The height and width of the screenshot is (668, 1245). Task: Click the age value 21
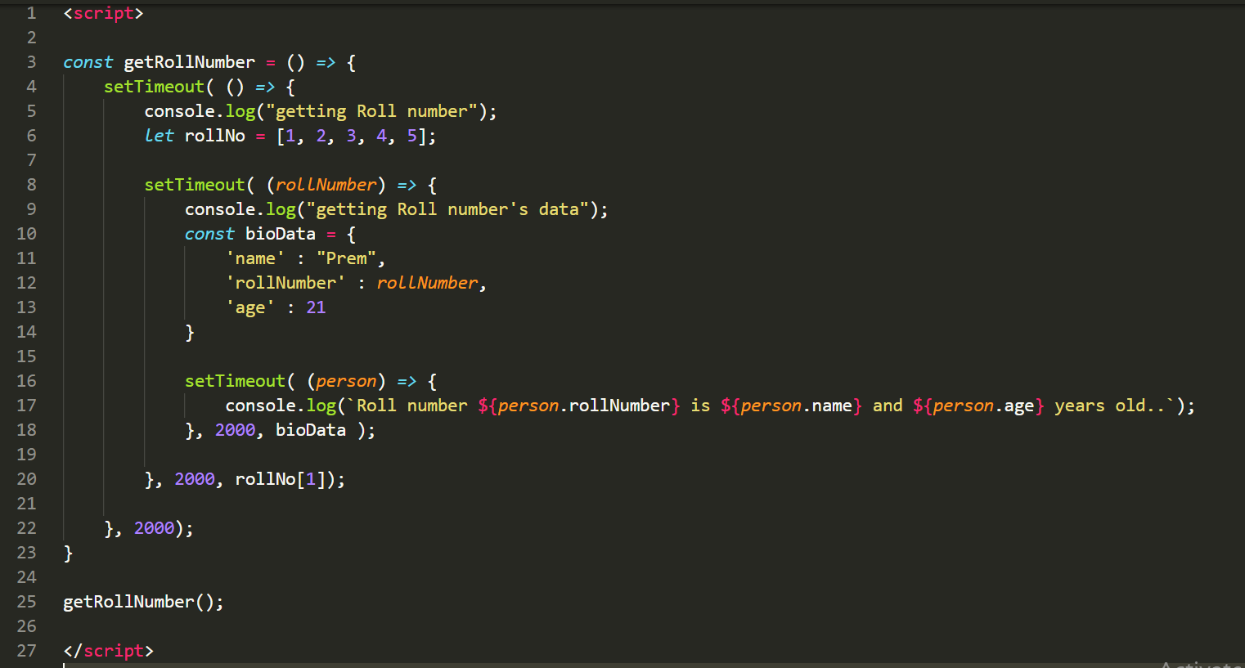click(316, 307)
